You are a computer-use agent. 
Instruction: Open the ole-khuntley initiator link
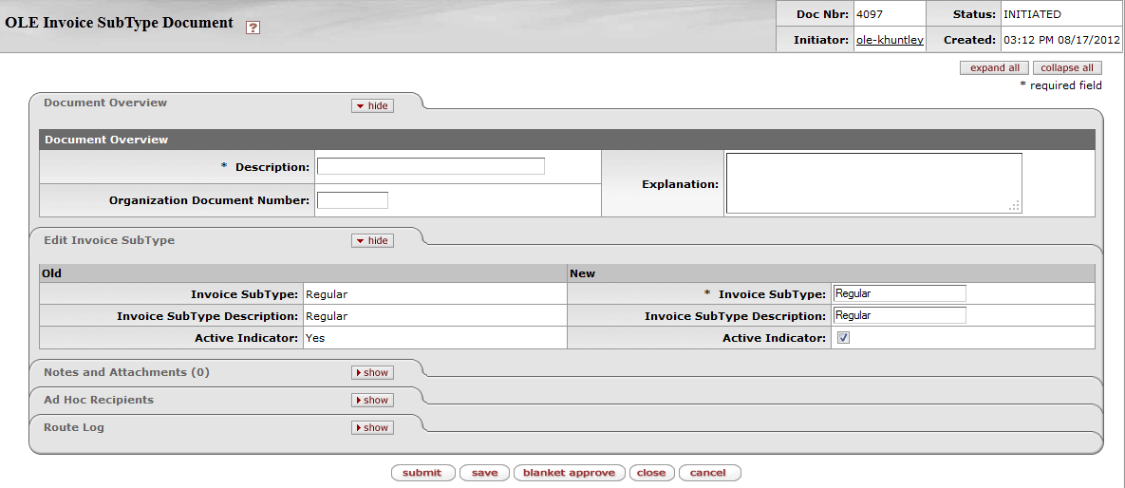[890, 40]
